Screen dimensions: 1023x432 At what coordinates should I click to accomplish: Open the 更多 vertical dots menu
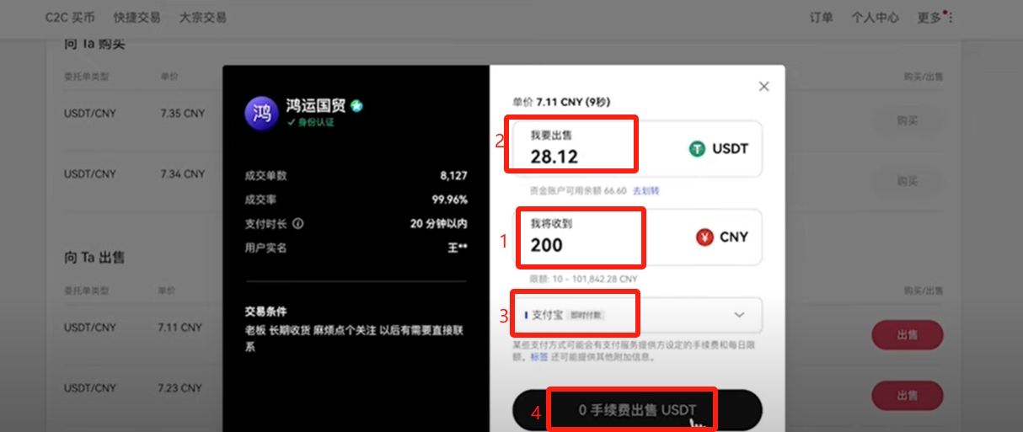click(951, 18)
